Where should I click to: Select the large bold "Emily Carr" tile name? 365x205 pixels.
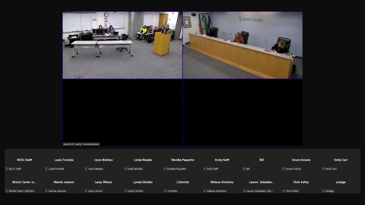[x=341, y=160]
